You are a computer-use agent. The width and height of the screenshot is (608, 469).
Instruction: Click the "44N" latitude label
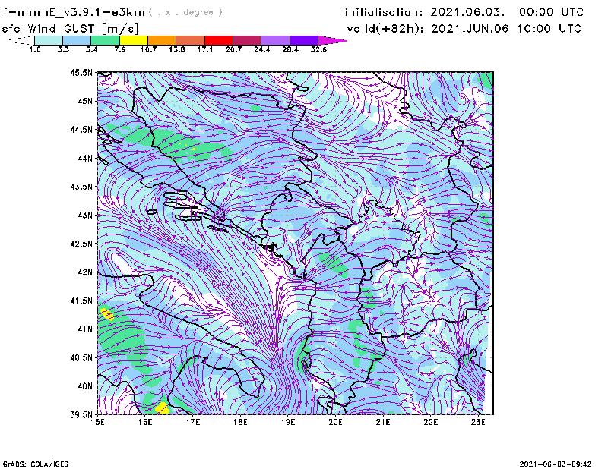[85, 158]
